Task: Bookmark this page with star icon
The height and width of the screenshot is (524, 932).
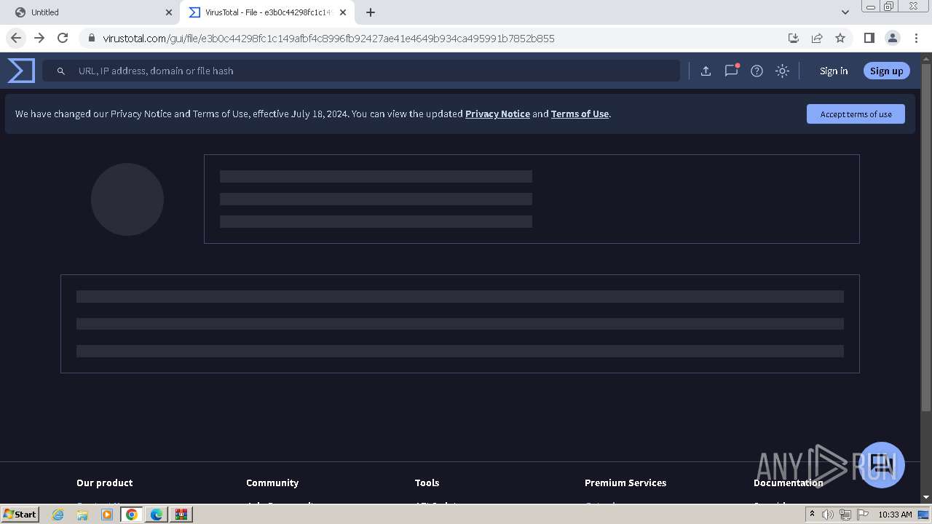Action: point(840,38)
